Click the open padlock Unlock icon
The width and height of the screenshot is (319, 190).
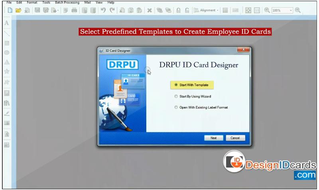point(187,10)
